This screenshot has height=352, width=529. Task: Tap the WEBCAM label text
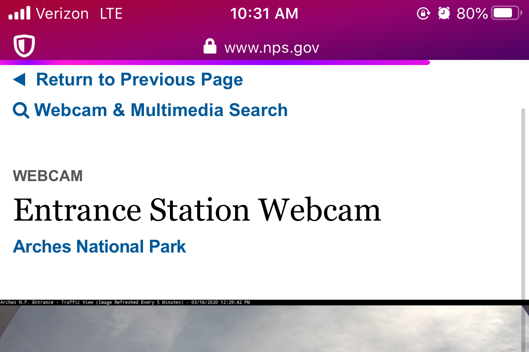coord(48,176)
